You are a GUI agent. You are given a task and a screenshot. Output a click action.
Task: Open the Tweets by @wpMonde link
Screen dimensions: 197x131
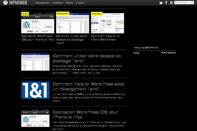pos(145,47)
